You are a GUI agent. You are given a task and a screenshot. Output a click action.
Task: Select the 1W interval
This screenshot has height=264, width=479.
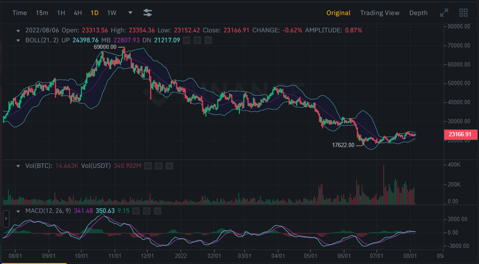[x=112, y=12]
